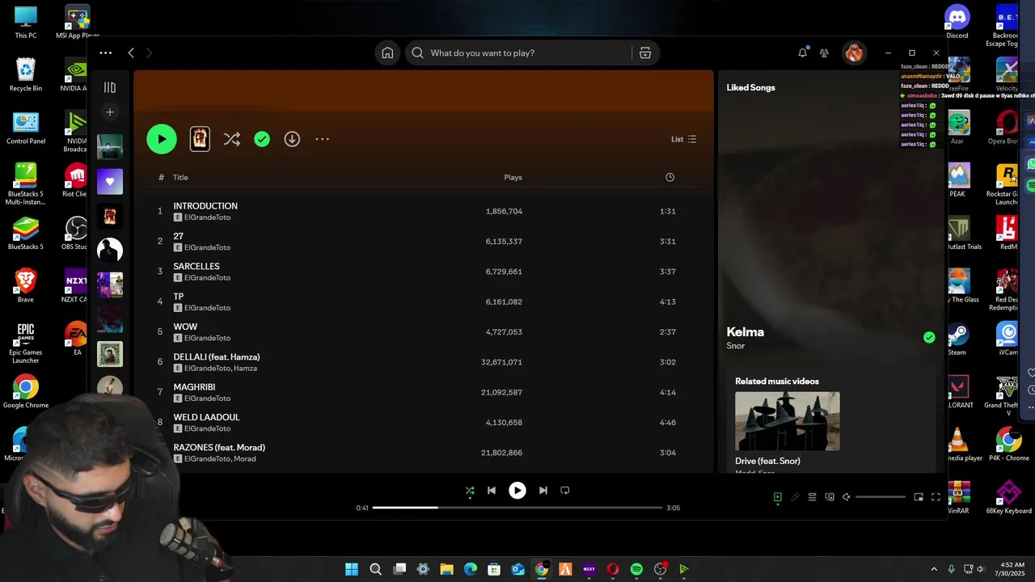Open Connect to a device icon

[x=830, y=497]
